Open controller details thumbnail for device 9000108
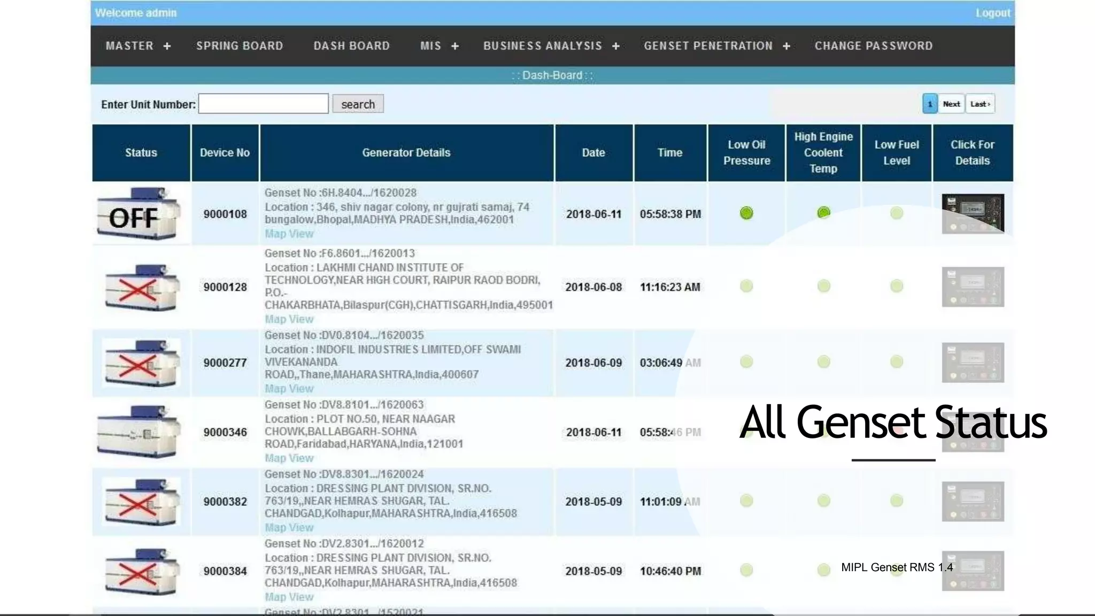The width and height of the screenshot is (1095, 616). coord(973,213)
